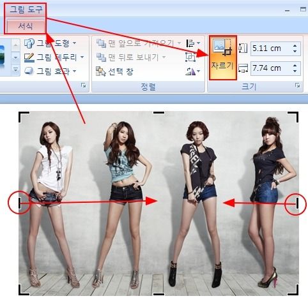Minimize the application window
The height and width of the screenshot is (303, 308).
pos(287,10)
